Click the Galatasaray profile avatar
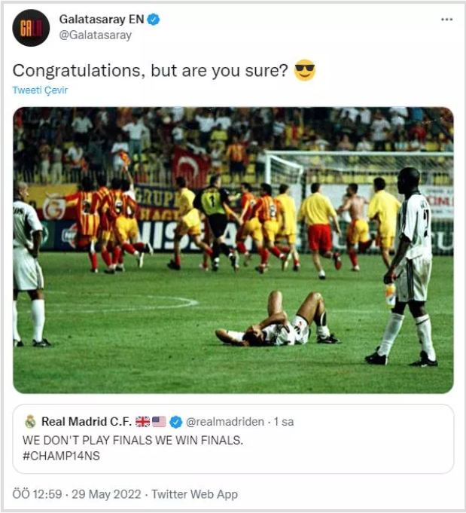 (31, 28)
